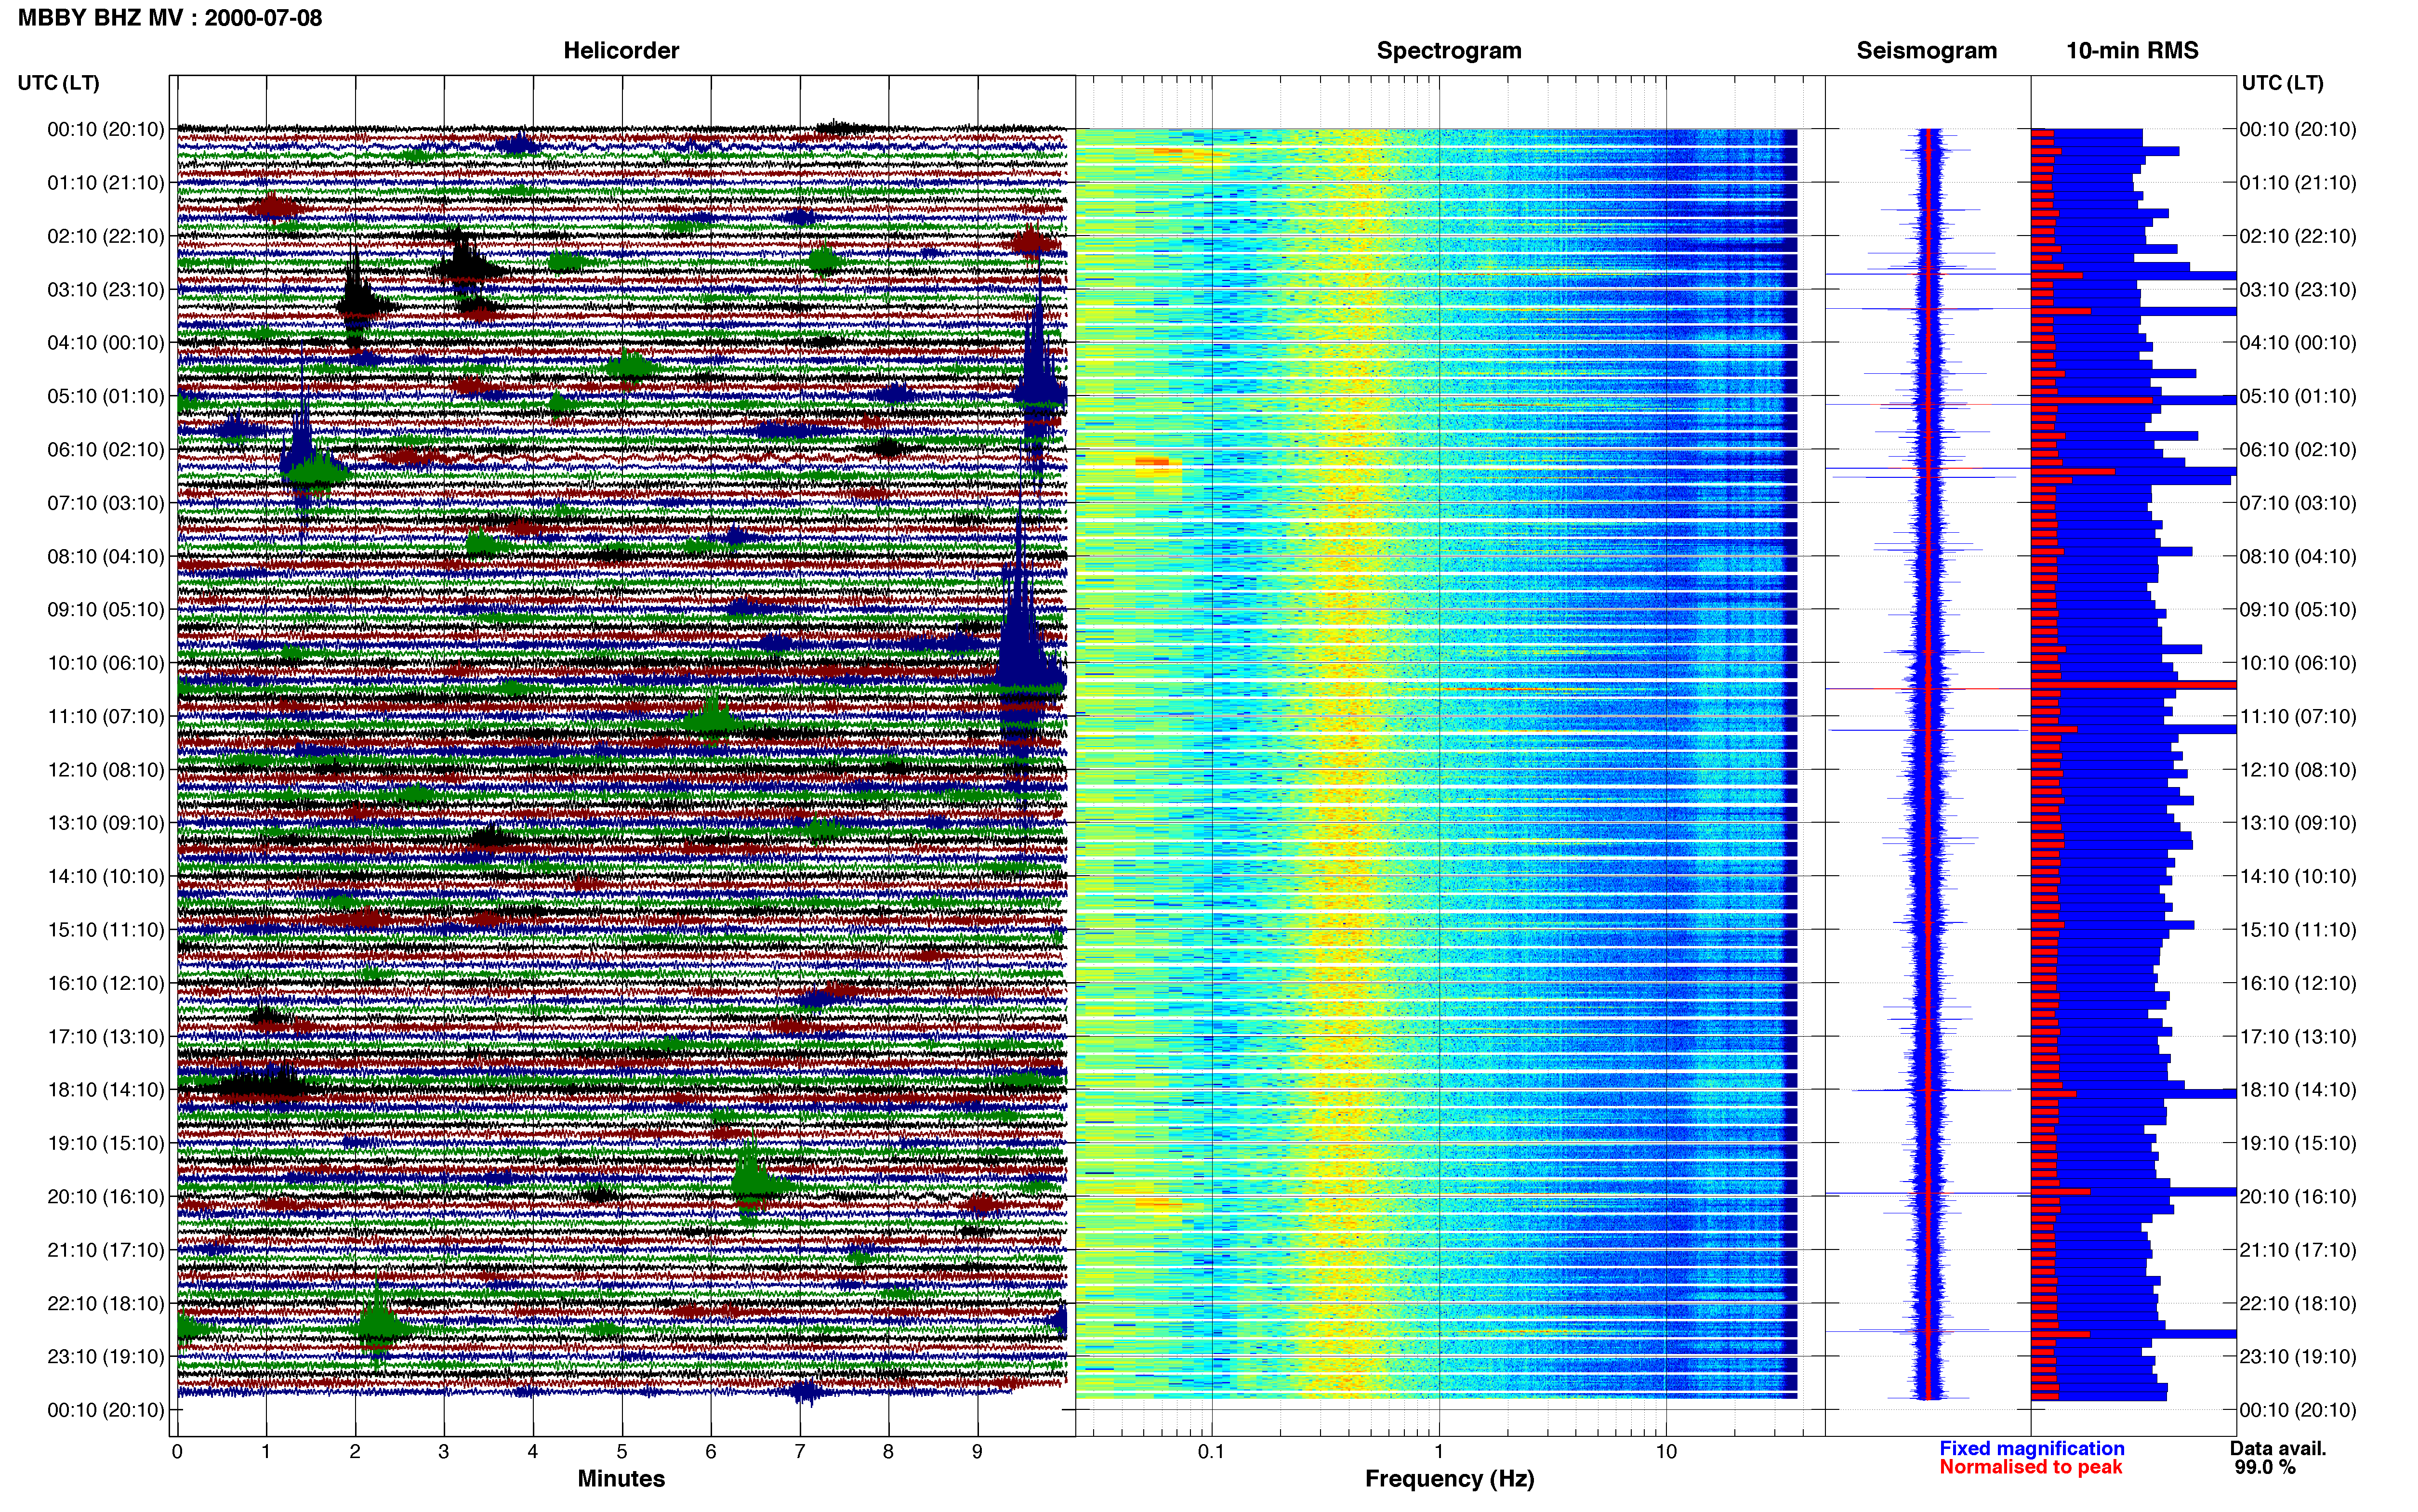Click left time label '01:10 (21:10)'
This screenshot has height=1512, width=2418.
click(106, 182)
